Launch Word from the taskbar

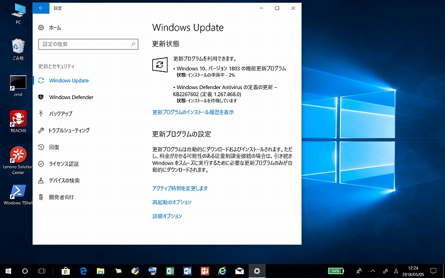(187, 271)
